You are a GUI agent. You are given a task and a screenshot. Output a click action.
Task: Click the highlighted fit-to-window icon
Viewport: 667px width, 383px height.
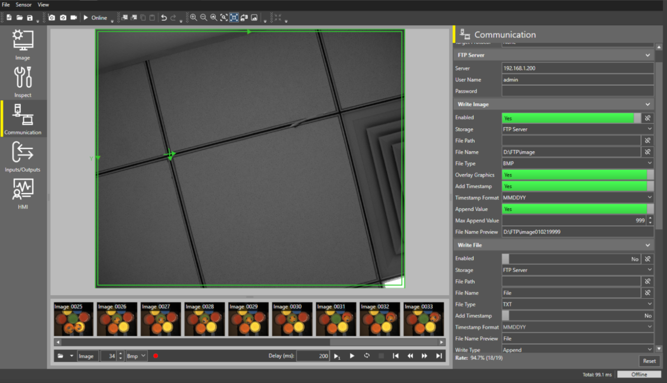[234, 18]
